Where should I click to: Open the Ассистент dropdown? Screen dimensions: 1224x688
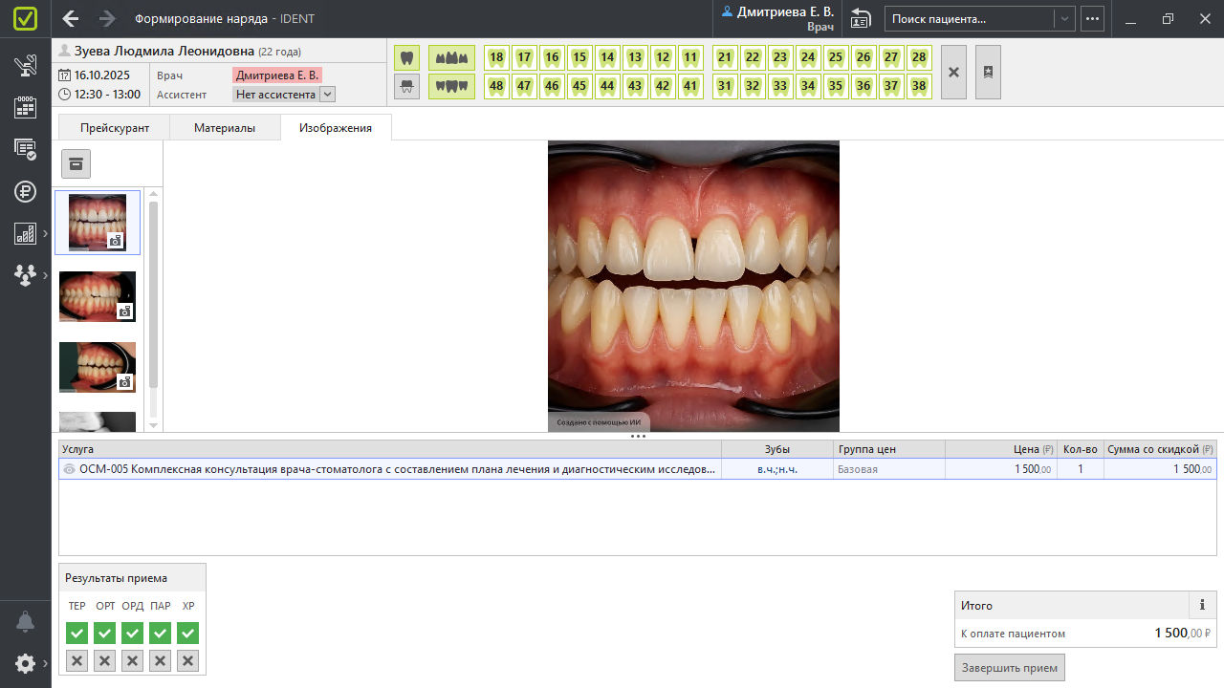(327, 95)
